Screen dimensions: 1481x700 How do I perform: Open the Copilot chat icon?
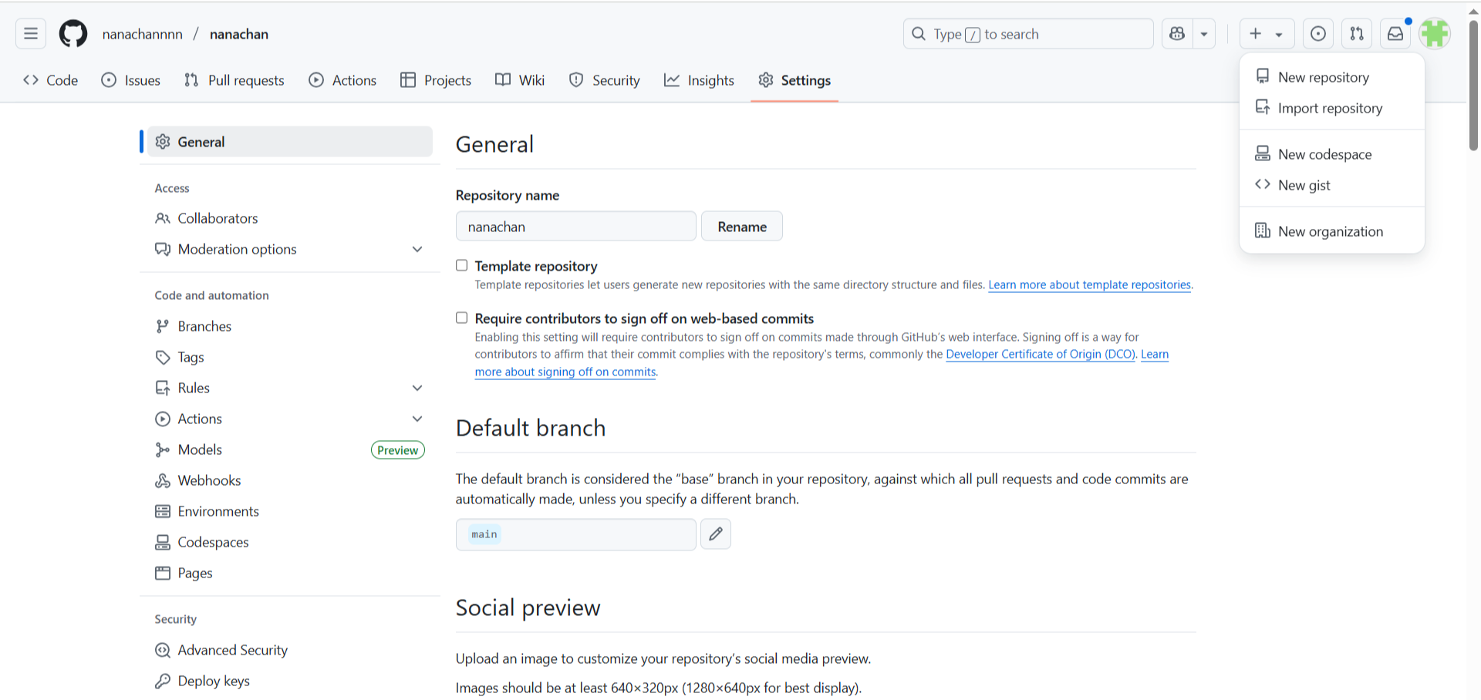[1177, 34]
